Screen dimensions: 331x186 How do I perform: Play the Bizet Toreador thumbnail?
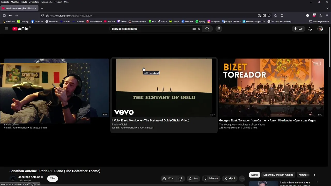pos(272,88)
